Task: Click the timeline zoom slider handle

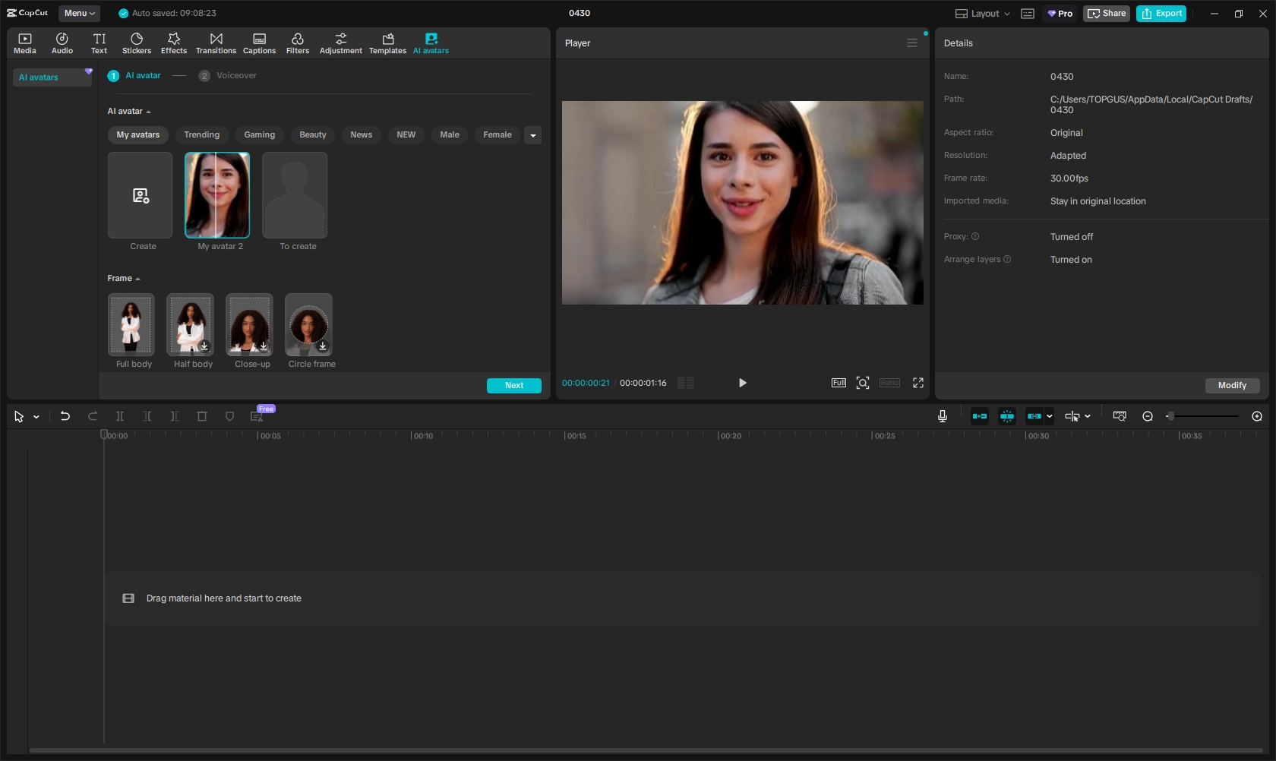Action: pyautogui.click(x=1170, y=416)
